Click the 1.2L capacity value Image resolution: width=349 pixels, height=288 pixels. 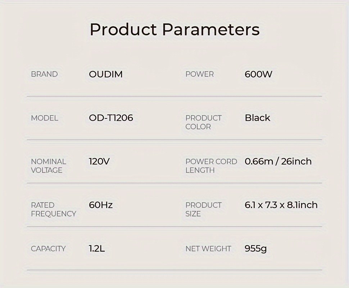click(97, 248)
